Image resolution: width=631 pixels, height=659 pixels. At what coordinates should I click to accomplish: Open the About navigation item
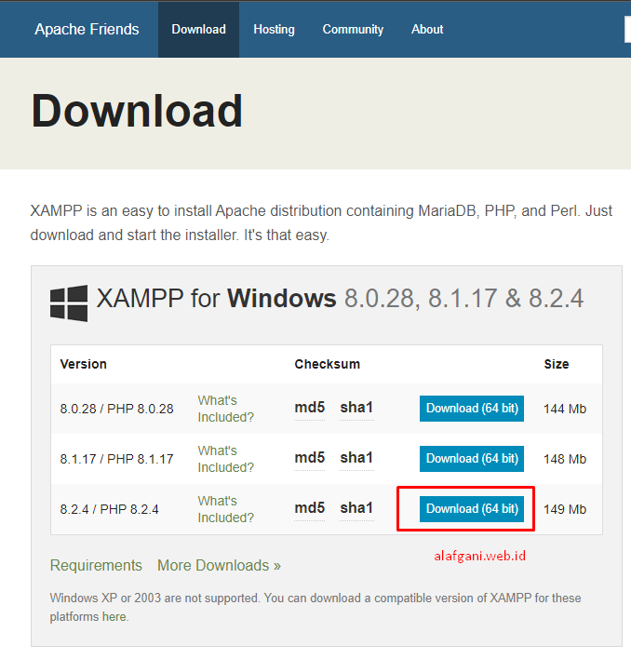[x=427, y=30]
